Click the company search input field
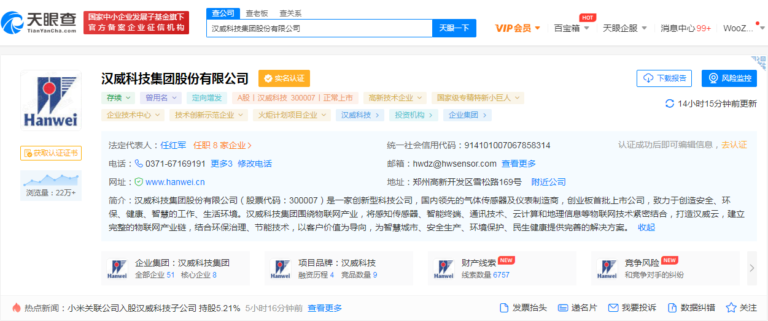 [x=319, y=28]
